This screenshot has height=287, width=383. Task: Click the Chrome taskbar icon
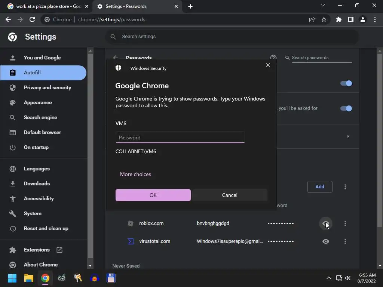45,278
